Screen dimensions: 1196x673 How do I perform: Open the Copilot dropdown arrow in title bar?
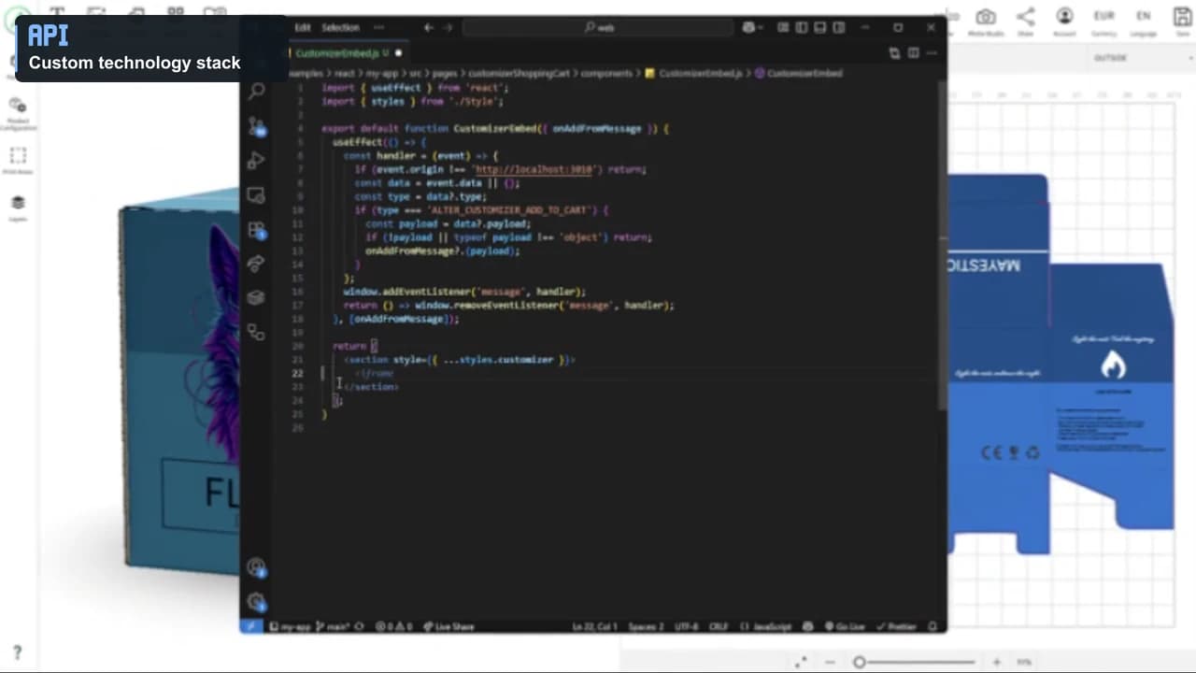click(x=761, y=27)
